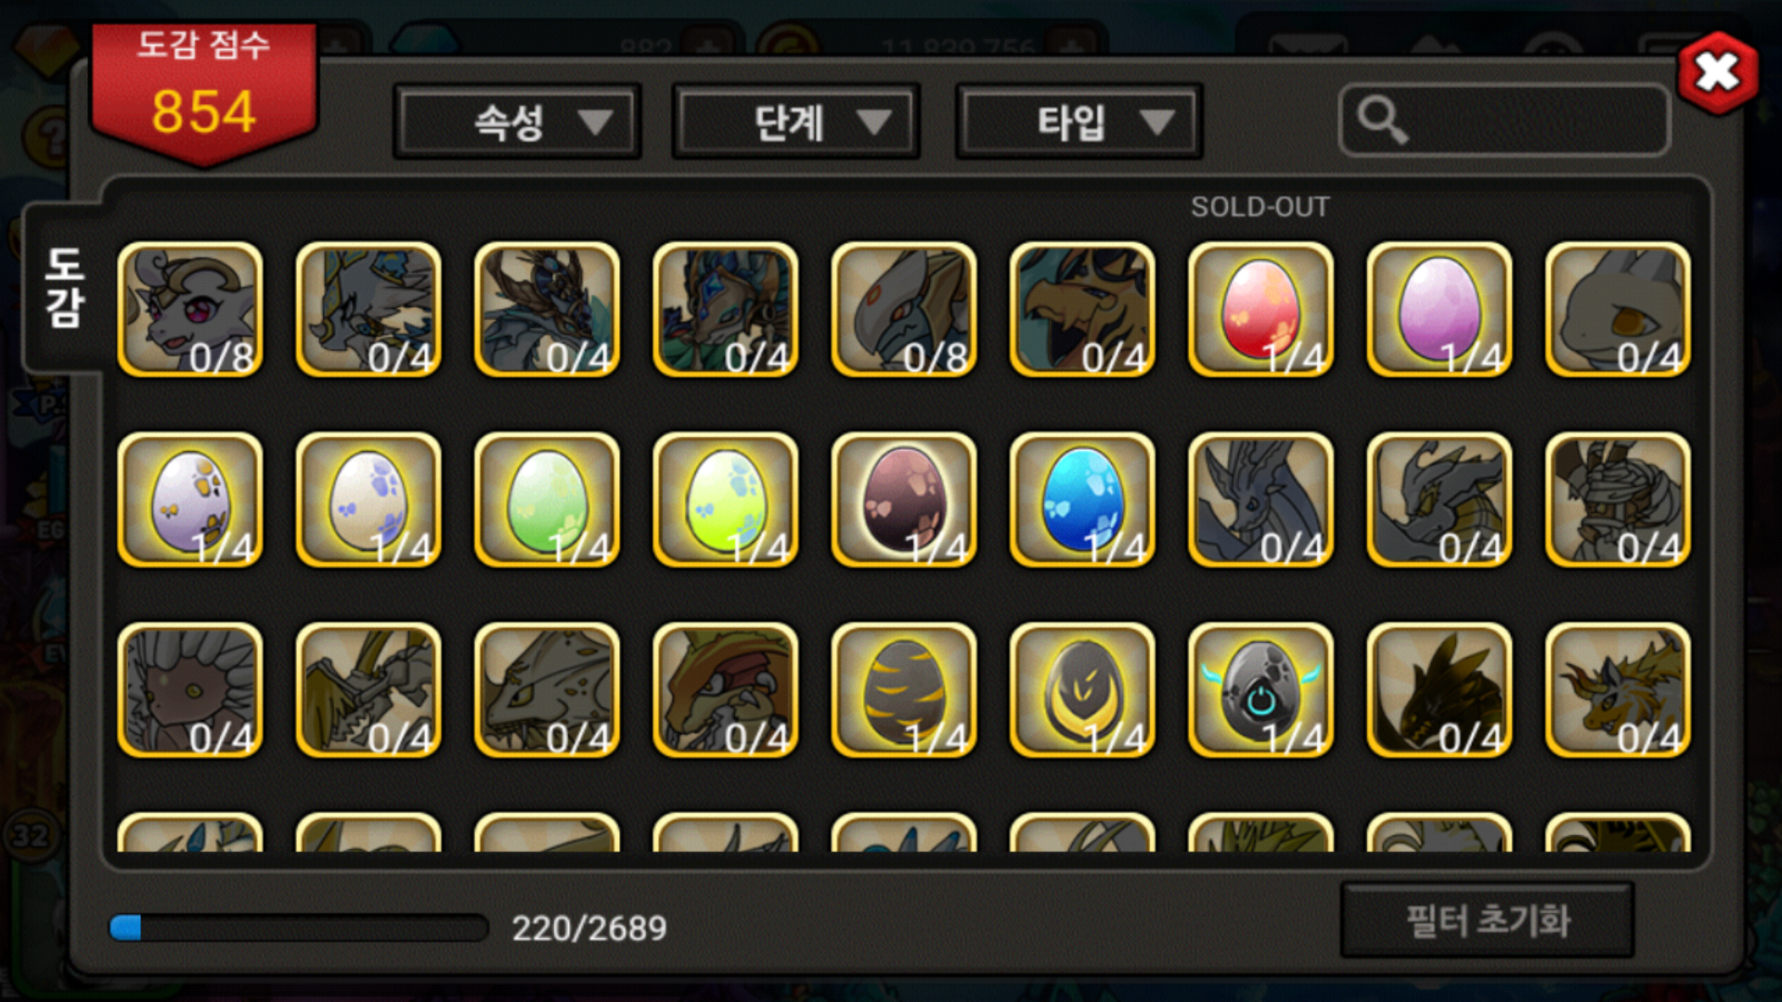The image size is (1782, 1002).
Task: Select the egg with cyan power symbol
Action: pos(1260,690)
